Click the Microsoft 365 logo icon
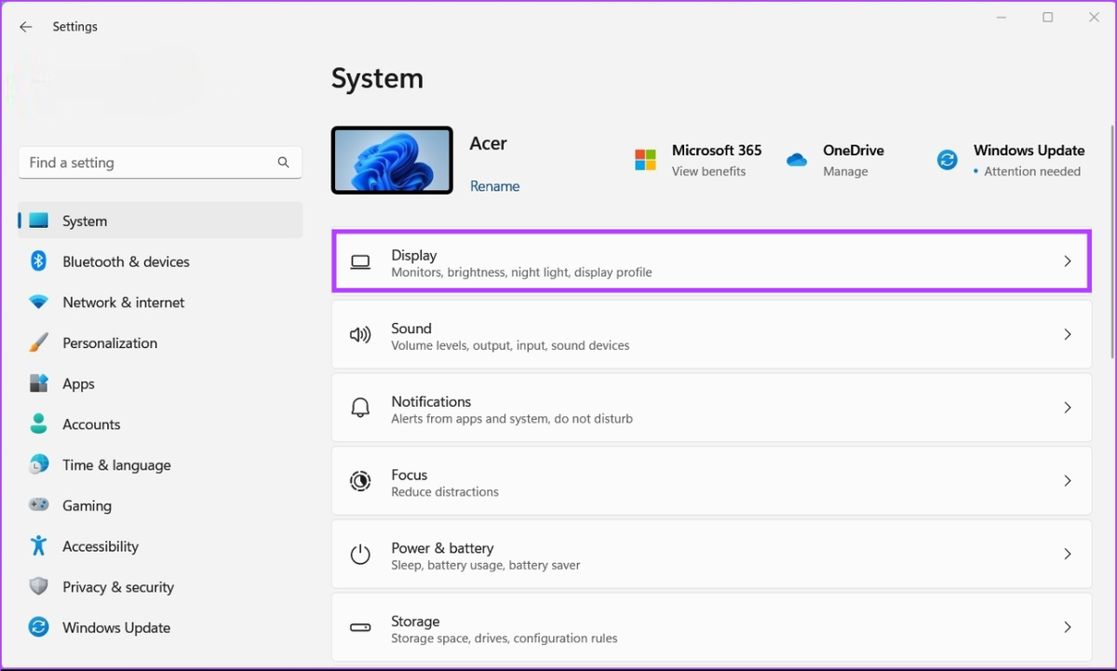This screenshot has width=1117, height=671. tap(645, 160)
